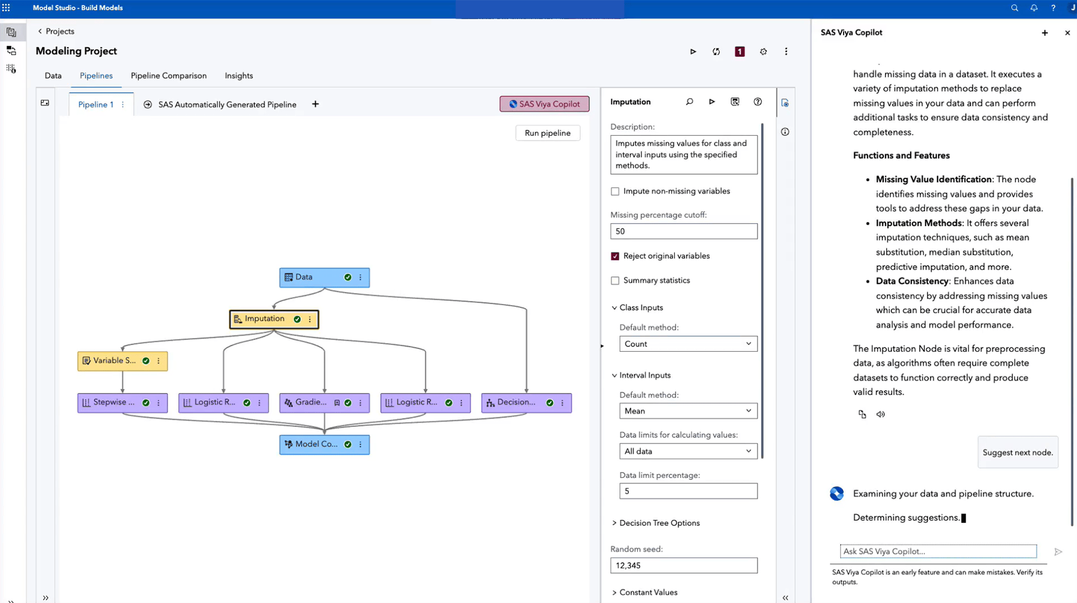Screen dimensions: 1077x603
Task: Uncheck Reject original variables
Action: pos(614,255)
